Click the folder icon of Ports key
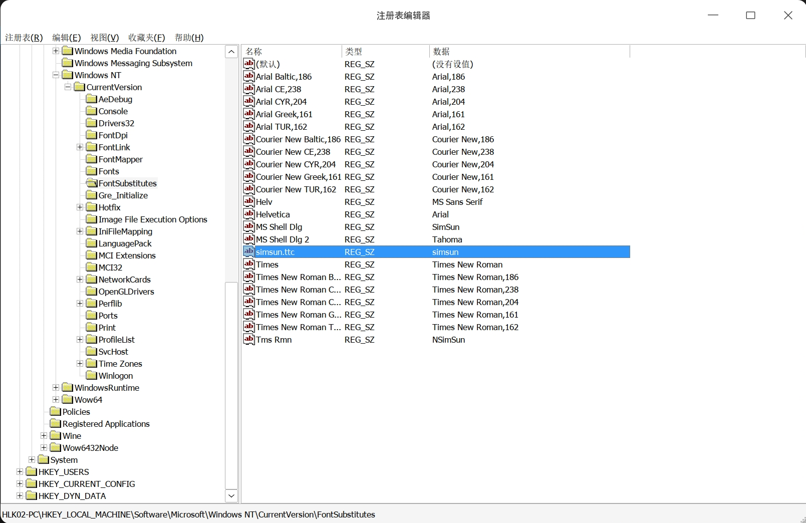 pos(91,315)
